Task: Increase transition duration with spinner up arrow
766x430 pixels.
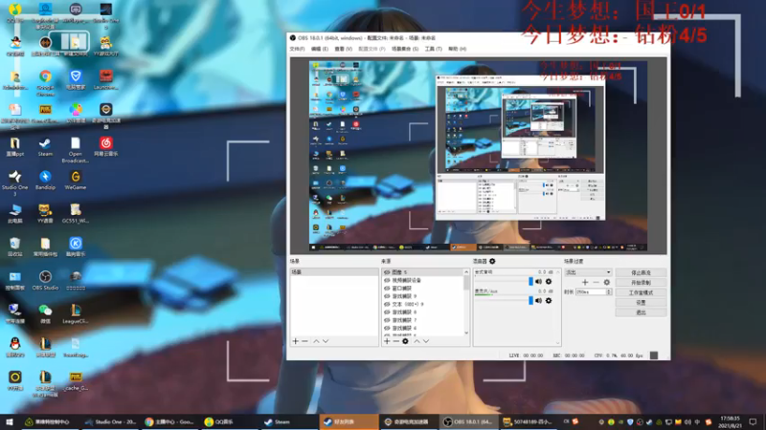Action: pyautogui.click(x=609, y=290)
